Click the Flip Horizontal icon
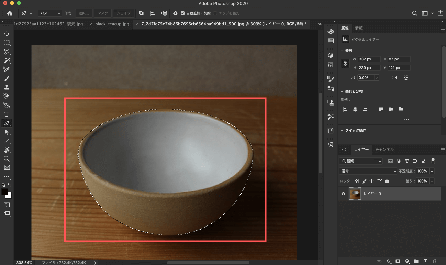 point(394,78)
